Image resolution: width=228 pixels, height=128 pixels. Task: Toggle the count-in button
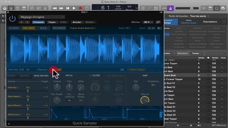(164, 8)
